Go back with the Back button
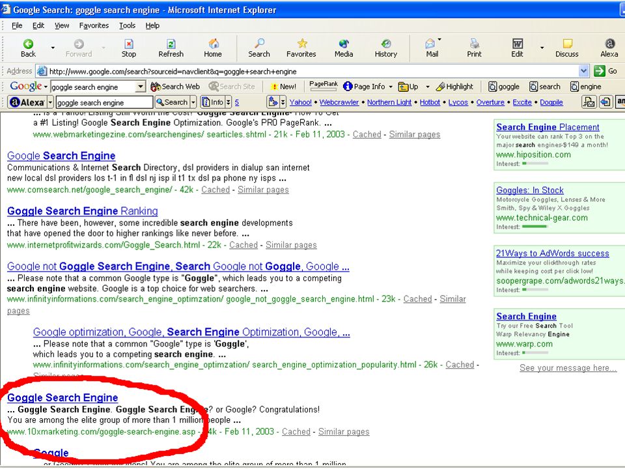 pos(28,48)
